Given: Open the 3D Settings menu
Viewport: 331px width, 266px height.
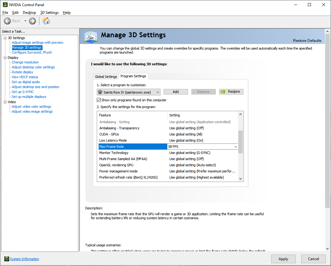Looking at the screenshot, I should point(49,13).
